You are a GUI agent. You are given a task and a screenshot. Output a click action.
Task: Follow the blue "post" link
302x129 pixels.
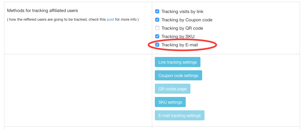coord(110,19)
